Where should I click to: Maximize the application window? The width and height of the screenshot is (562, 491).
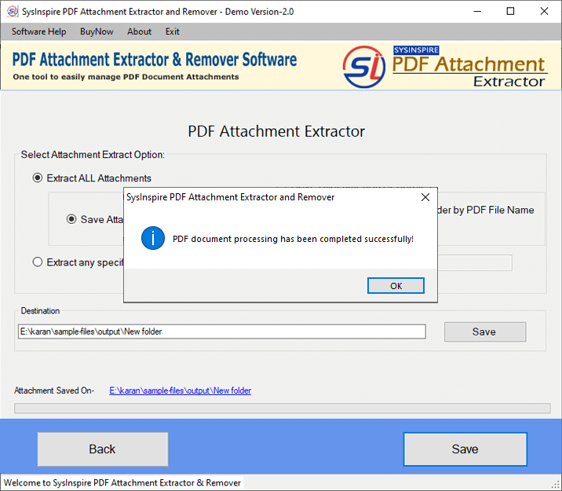coord(510,12)
